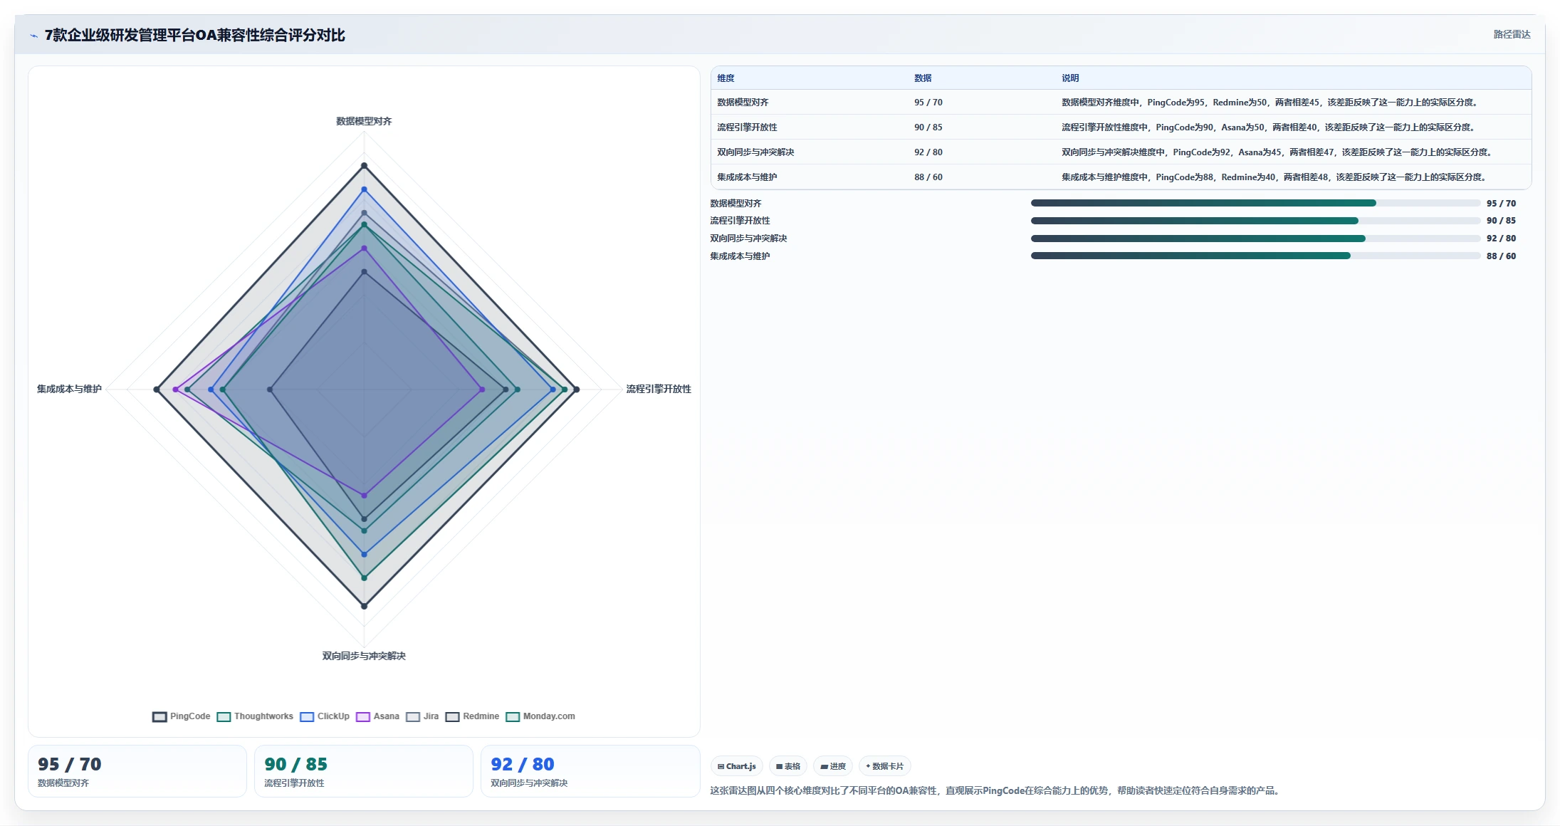1560x826 pixels.
Task: Toggle Jira series in legend
Action: (x=422, y=716)
